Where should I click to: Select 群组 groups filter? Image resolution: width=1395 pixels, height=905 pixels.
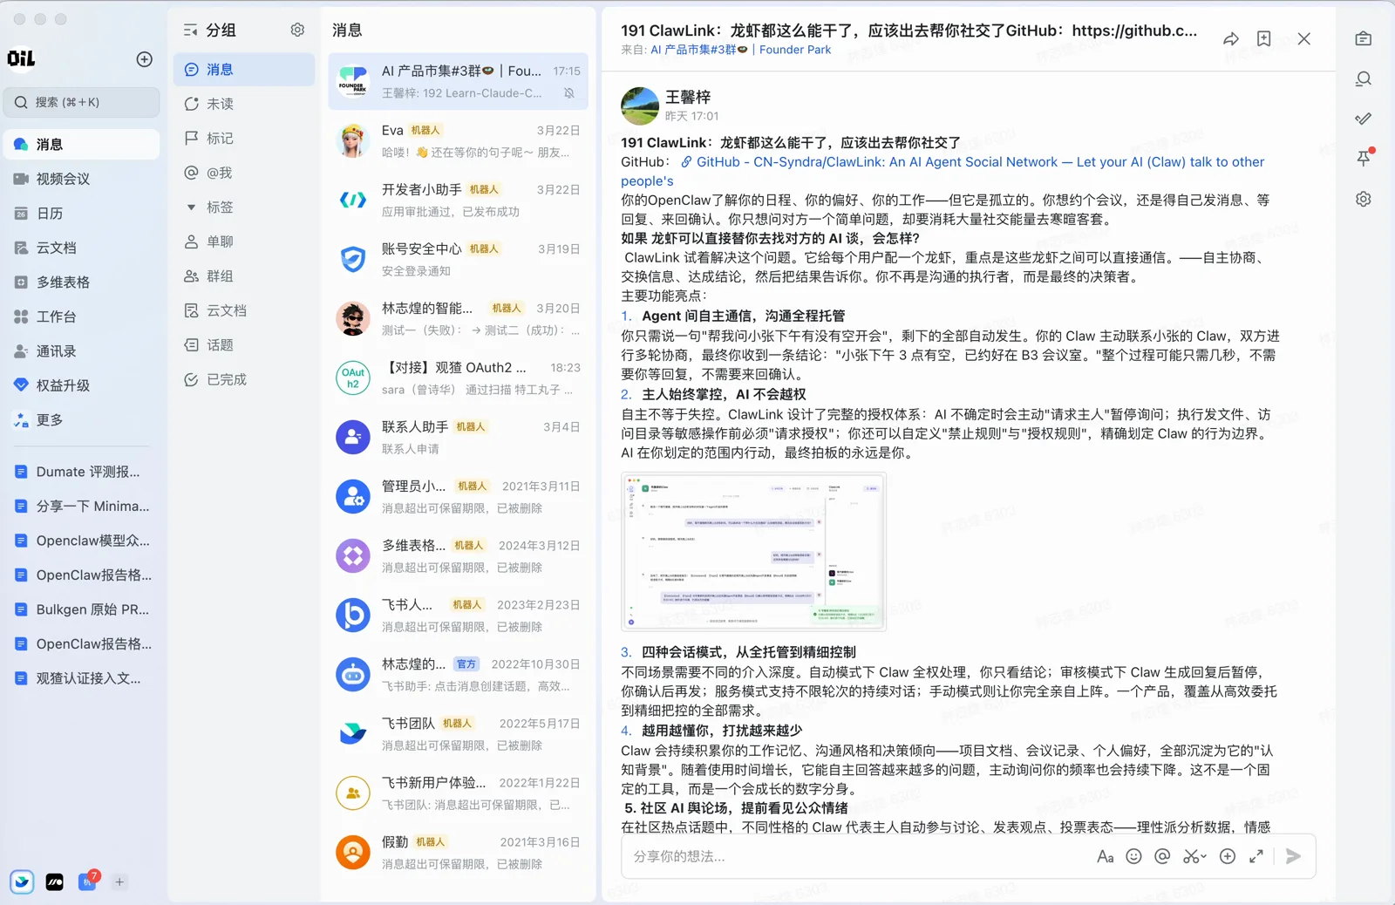coord(244,276)
